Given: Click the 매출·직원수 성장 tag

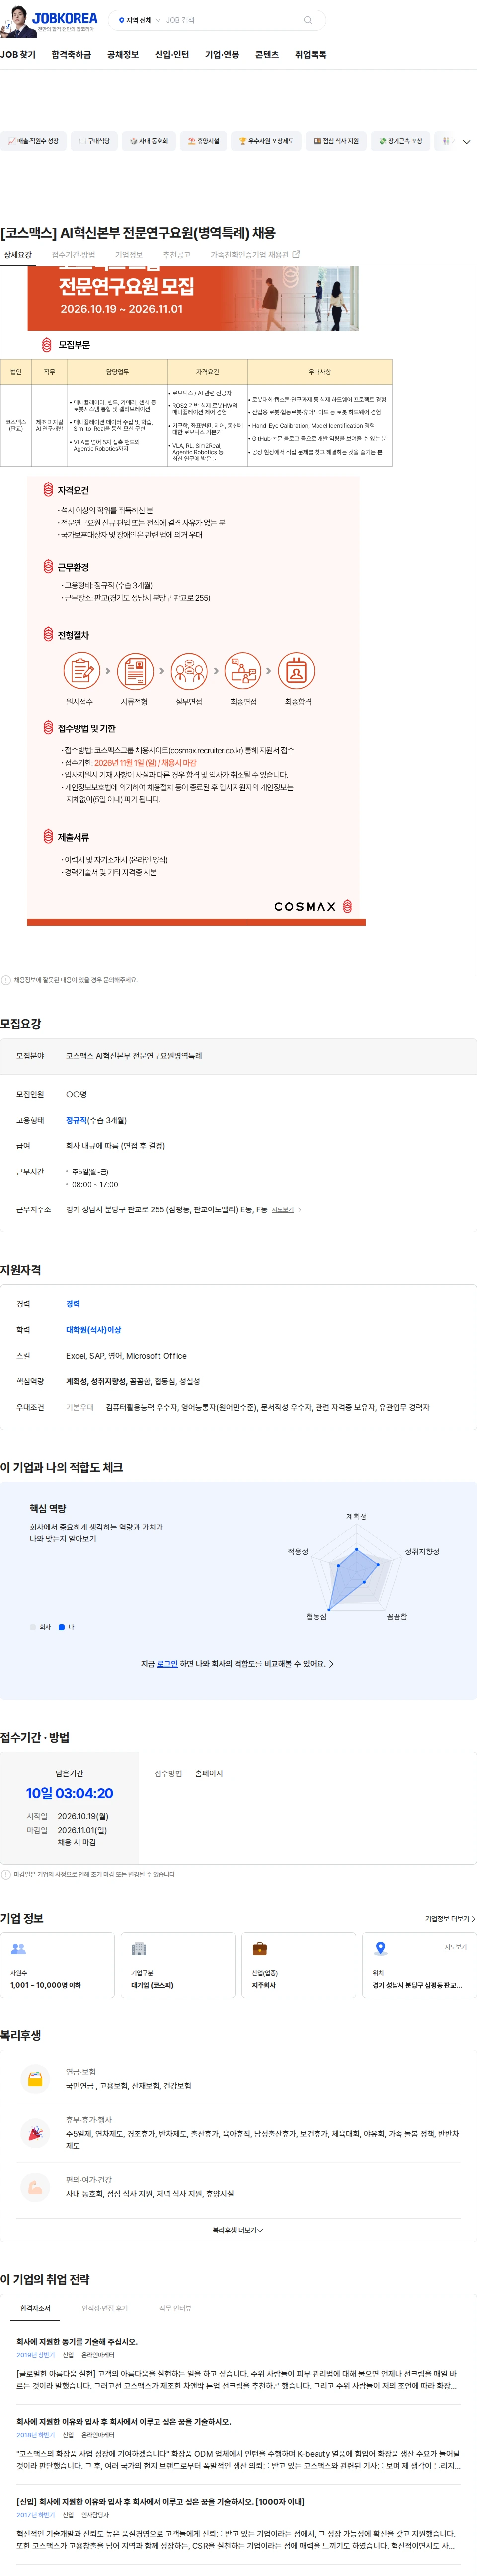Looking at the screenshot, I should pos(34,141).
